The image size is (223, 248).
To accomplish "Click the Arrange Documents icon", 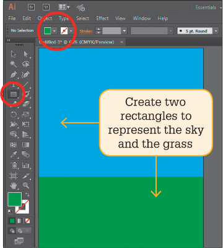I will 62,7.
